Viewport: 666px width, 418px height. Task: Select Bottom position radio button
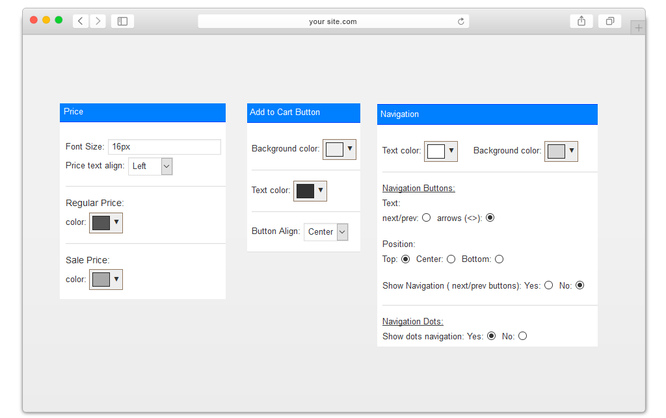(x=499, y=259)
